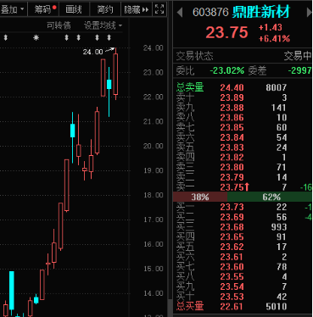Click the green 62% buy ratio bar
Screen dimensions: 313x317
(270, 197)
